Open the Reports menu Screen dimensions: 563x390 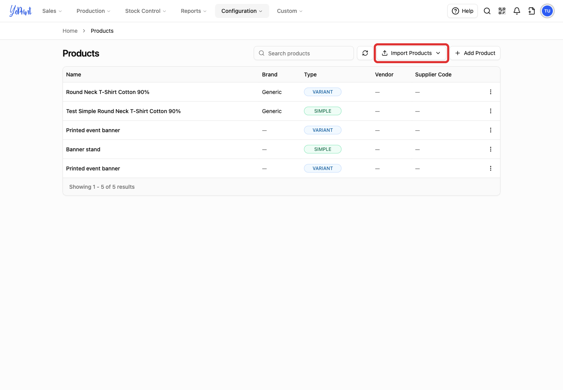194,11
